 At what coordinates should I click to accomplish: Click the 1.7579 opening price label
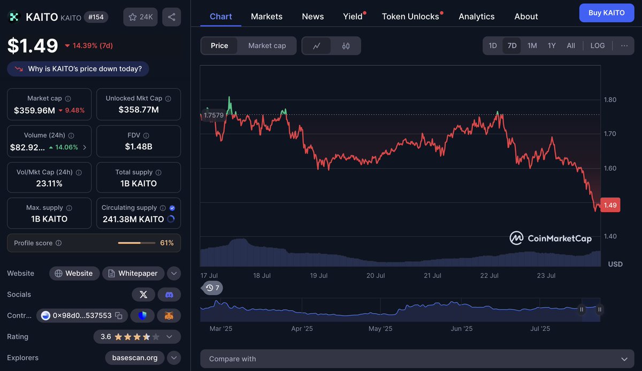click(213, 115)
